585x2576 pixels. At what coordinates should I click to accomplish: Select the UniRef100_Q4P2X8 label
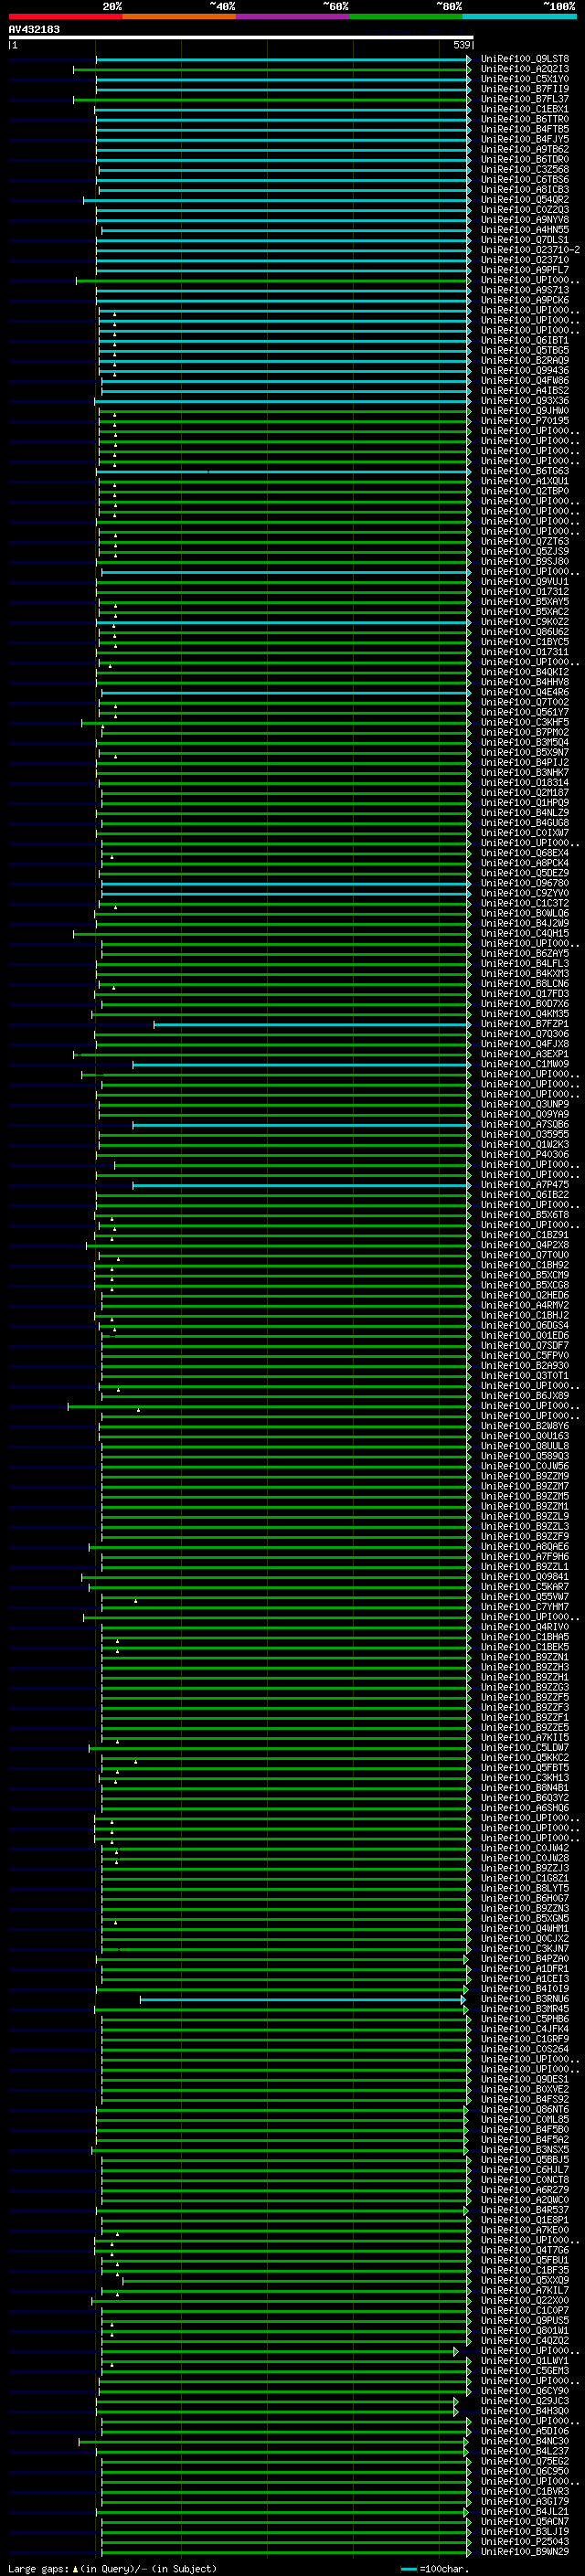pos(524,1245)
